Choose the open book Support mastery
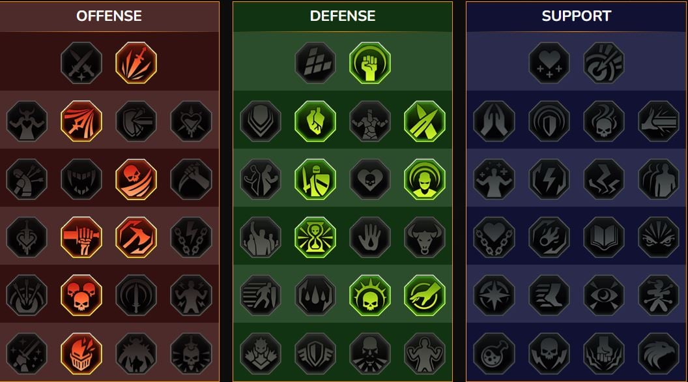 click(x=604, y=237)
